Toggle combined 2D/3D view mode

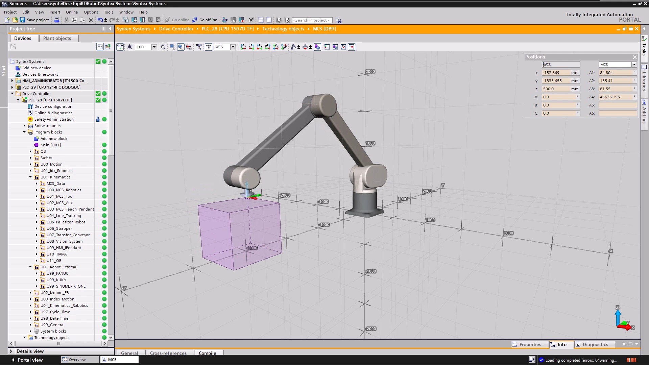tap(189, 47)
